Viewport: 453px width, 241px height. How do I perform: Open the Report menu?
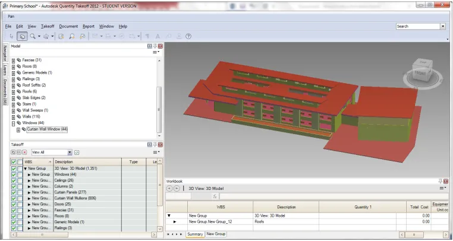[89, 26]
